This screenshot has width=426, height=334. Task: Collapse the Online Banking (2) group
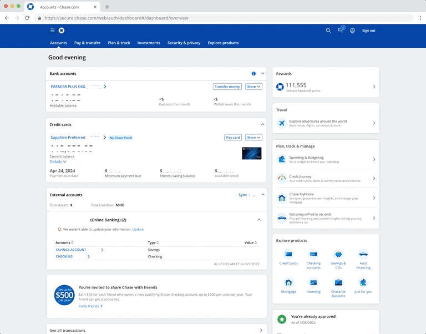click(x=259, y=220)
